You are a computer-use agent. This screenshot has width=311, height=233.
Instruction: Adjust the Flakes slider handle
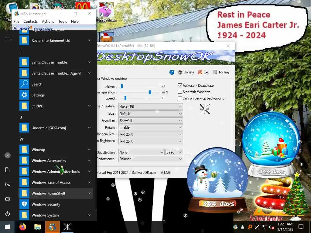point(122,86)
